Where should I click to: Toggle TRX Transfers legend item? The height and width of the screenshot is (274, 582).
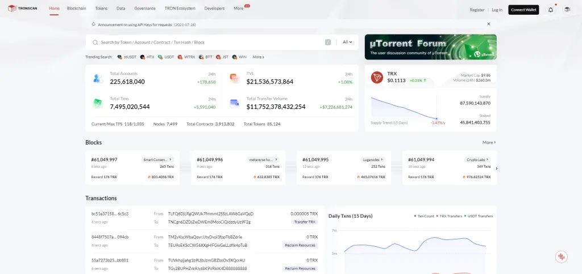point(450,216)
